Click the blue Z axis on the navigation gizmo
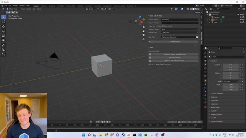Image resolution: width=246 pixels, height=138 pixels. pos(140,16)
